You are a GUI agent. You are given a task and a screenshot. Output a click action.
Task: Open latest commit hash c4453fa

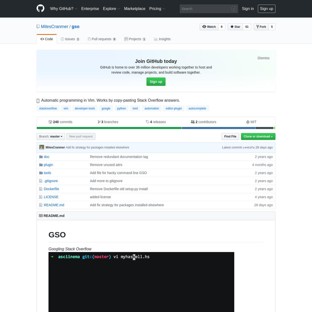[x=248, y=148]
